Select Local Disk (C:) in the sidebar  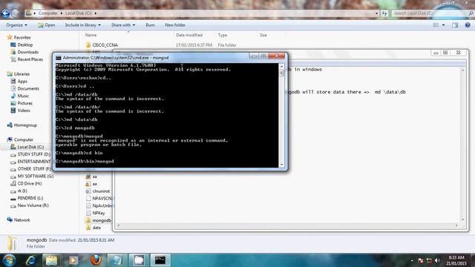pyautogui.click(x=27, y=147)
